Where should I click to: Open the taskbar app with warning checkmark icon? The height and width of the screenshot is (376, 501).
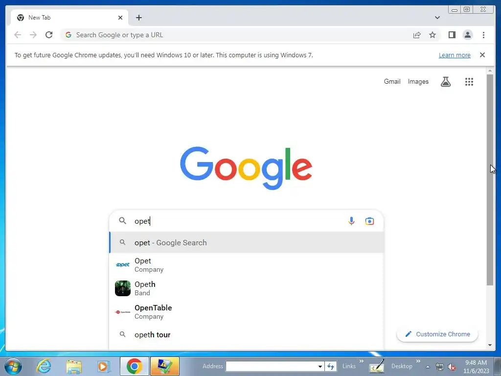click(164, 366)
